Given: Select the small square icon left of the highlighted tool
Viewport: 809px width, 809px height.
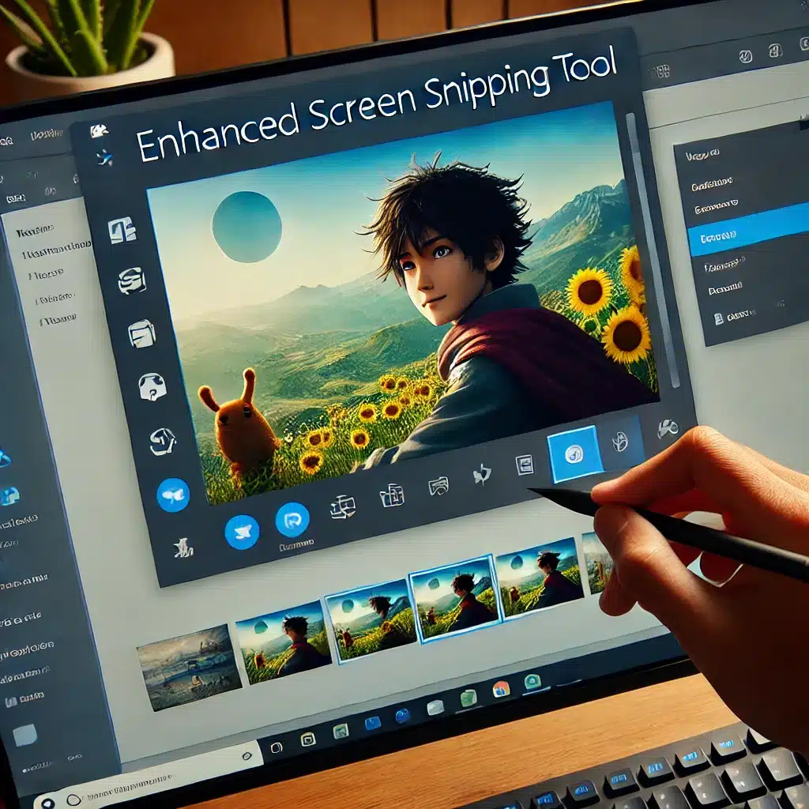Looking at the screenshot, I should coord(525,465).
